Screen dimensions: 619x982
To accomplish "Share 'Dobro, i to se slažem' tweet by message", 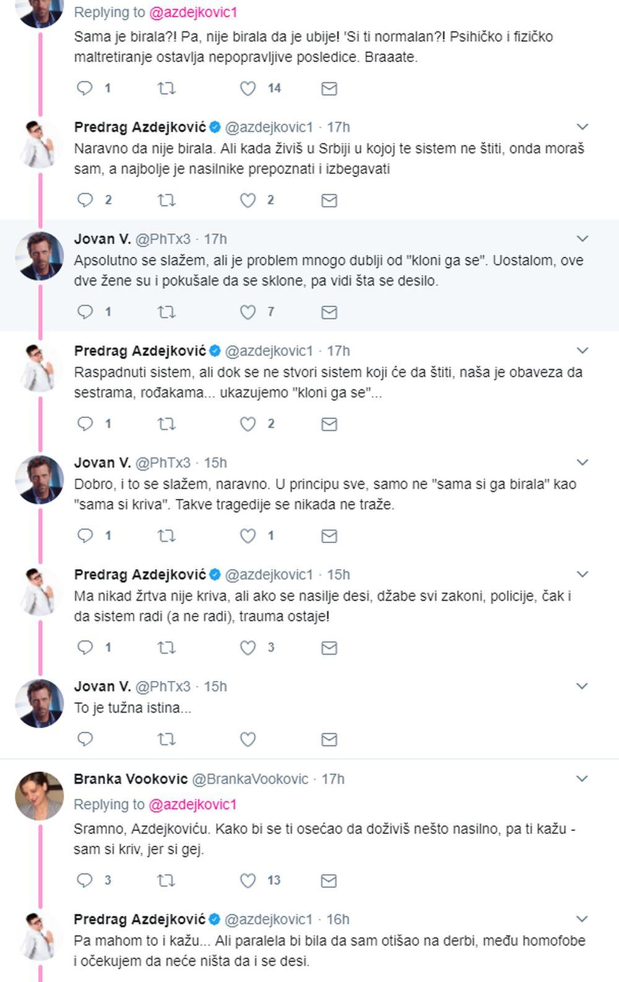I will click(329, 536).
